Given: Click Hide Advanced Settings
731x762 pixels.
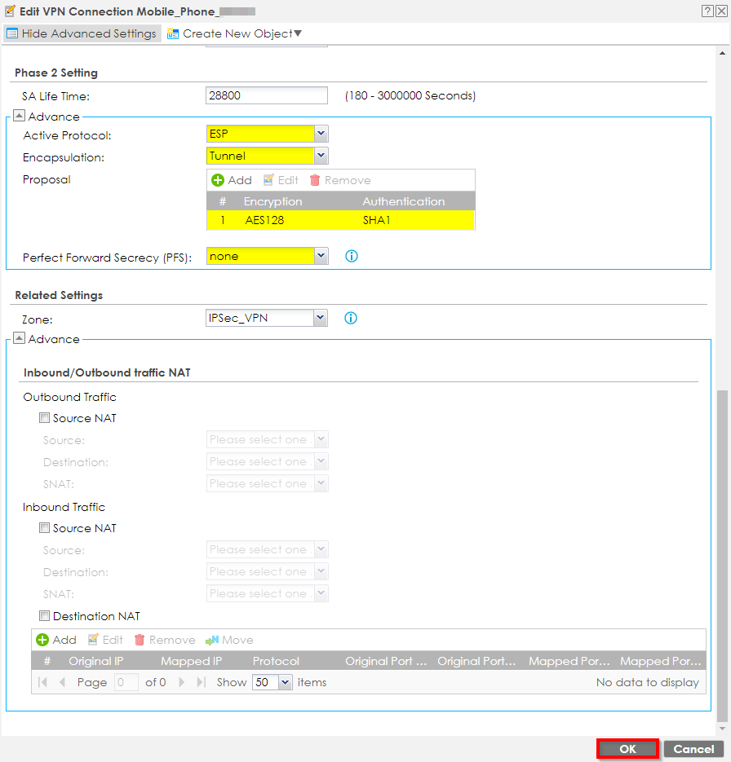Looking at the screenshot, I should click(x=81, y=33).
